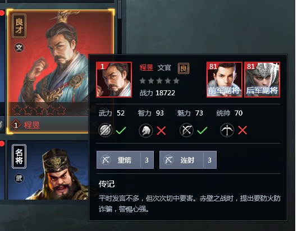This screenshot has width=302, height=231.
Task: Click the shield infantry troop icon
Action: [105, 131]
